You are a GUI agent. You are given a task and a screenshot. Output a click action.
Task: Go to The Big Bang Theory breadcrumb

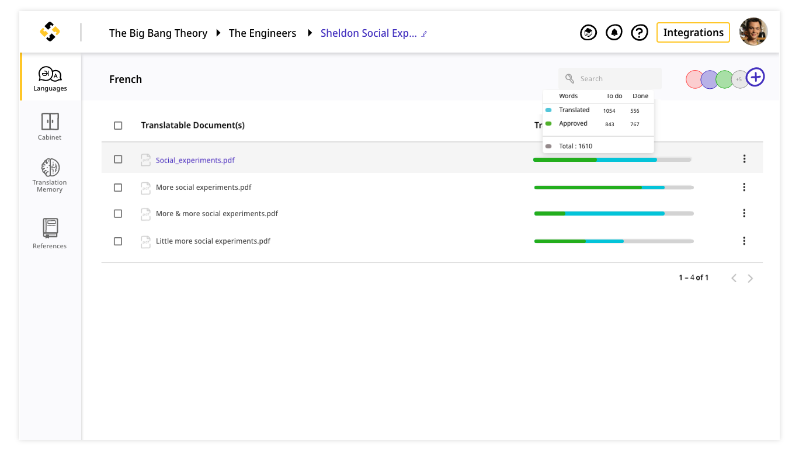coord(158,33)
